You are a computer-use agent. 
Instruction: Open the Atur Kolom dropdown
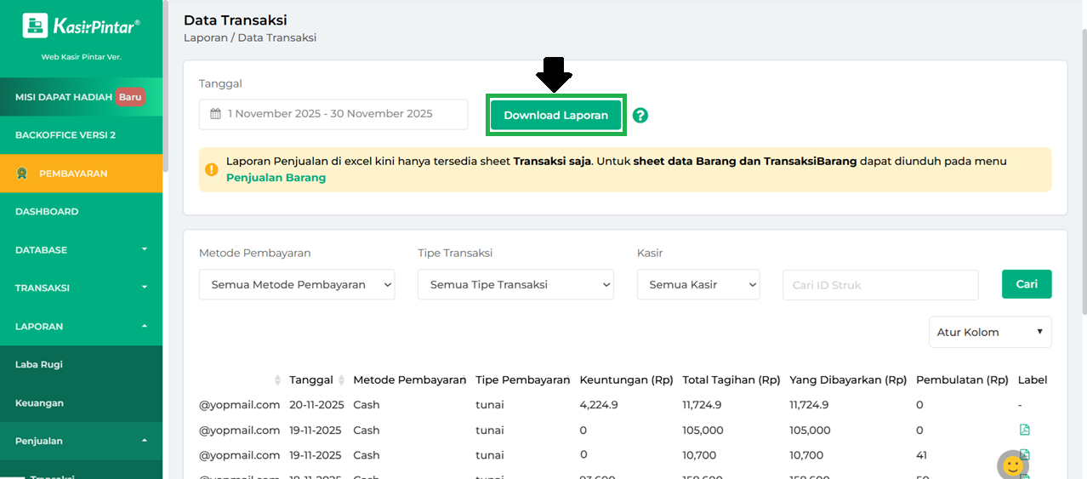[x=989, y=333]
